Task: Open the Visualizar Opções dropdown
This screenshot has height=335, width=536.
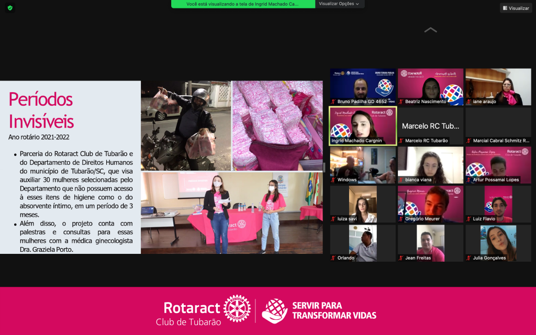Action: [x=340, y=4]
